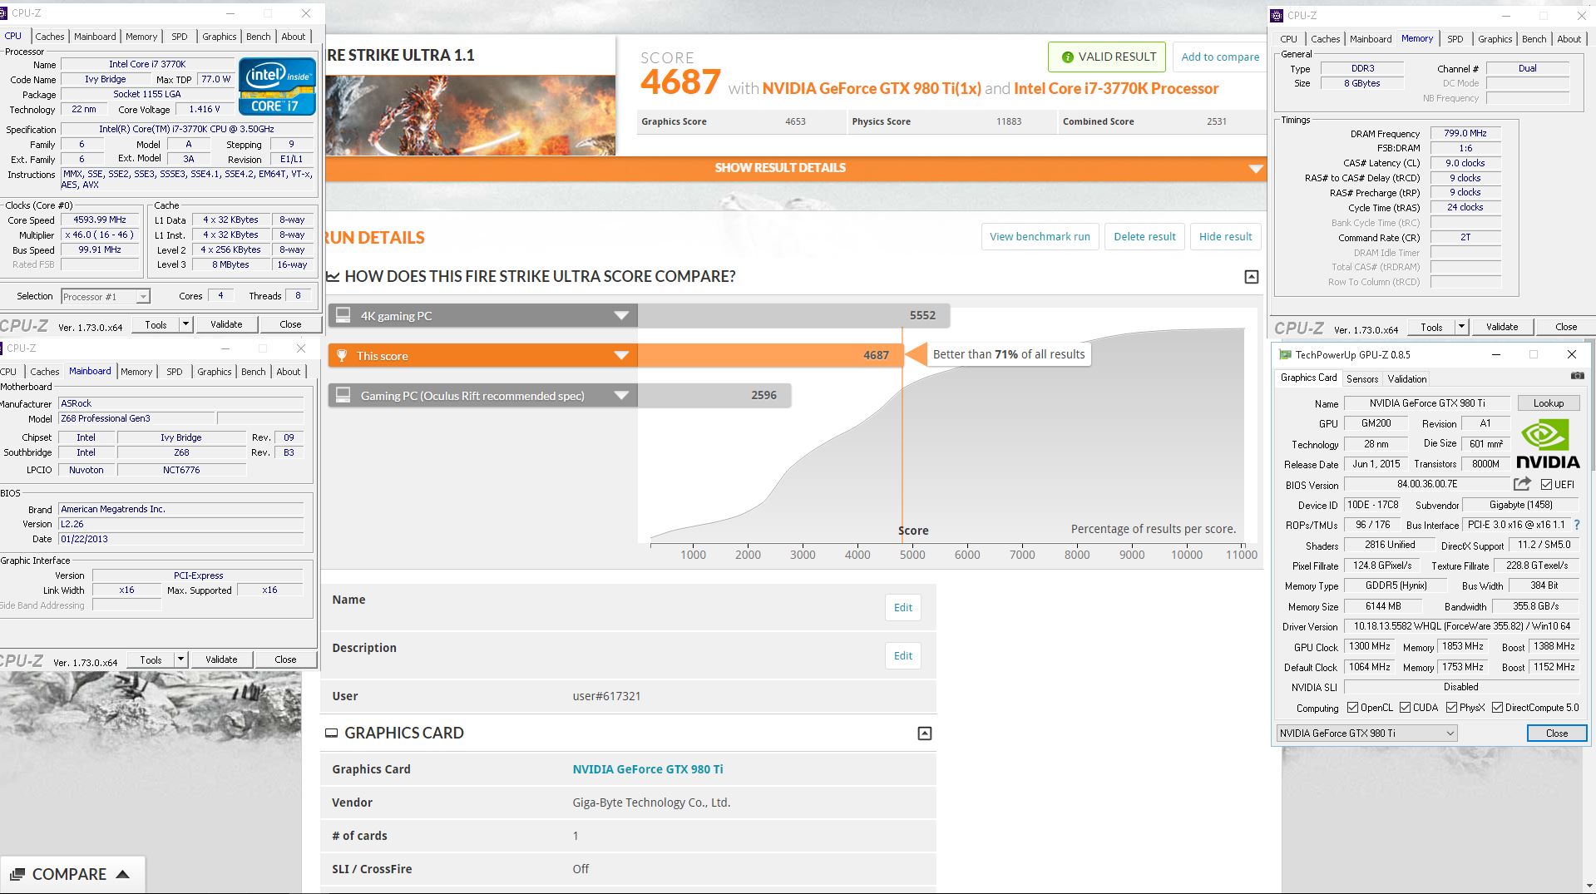
Task: Click the Physics Score value 11883
Action: [x=1009, y=121]
